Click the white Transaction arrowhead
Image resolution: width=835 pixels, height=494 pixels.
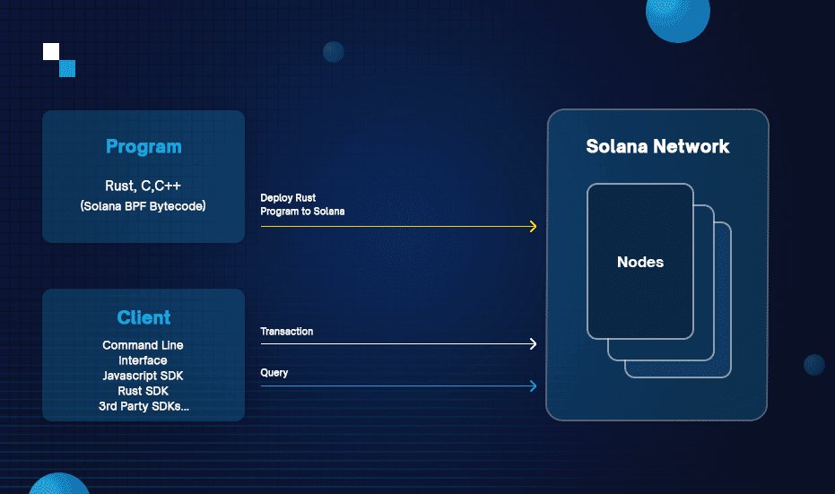(533, 343)
